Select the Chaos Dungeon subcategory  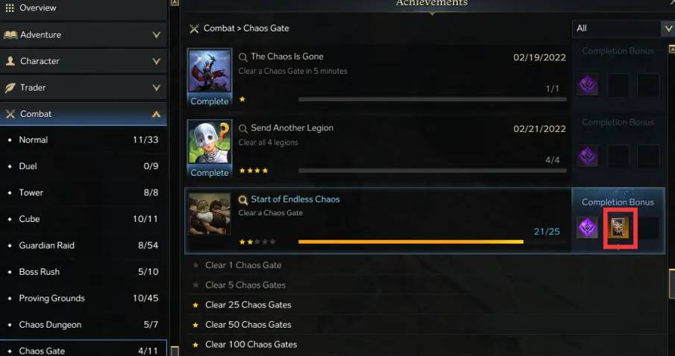(x=50, y=325)
